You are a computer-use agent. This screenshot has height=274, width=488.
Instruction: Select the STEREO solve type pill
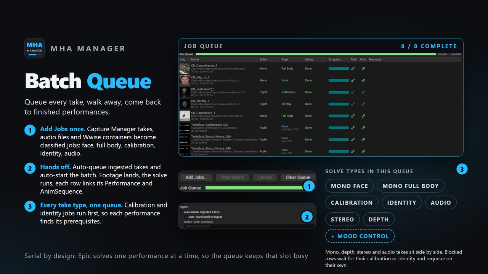[342, 220]
